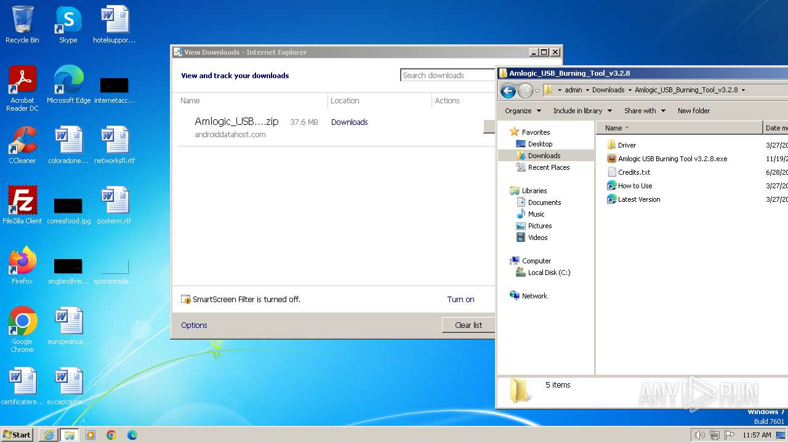Image resolution: width=788 pixels, height=443 pixels.
Task: Open Pictures library in navigation pane
Action: click(x=539, y=226)
